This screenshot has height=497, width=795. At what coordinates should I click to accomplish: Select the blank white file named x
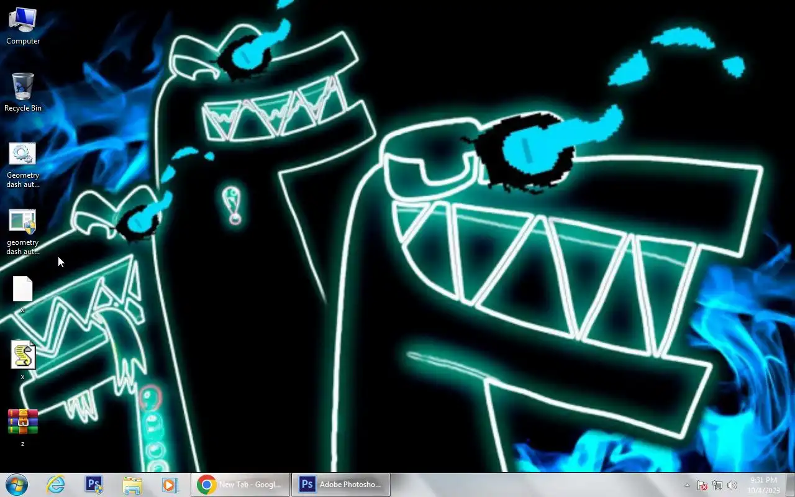pos(23,294)
